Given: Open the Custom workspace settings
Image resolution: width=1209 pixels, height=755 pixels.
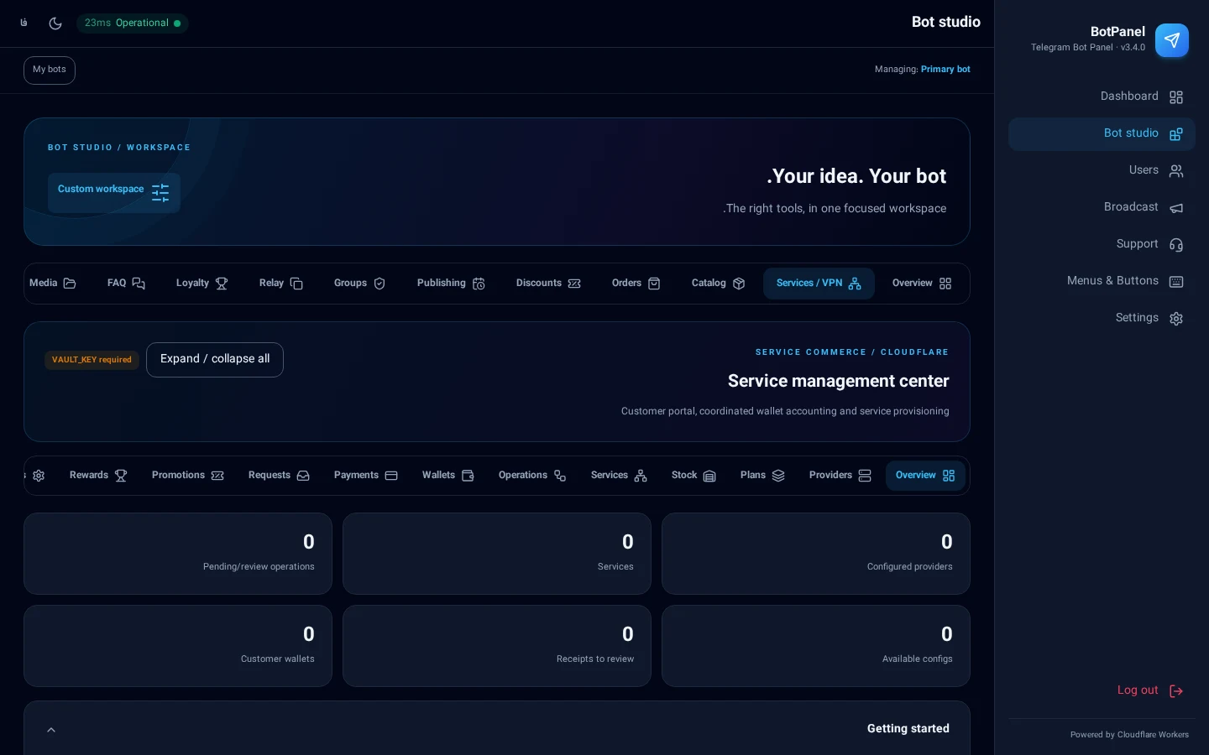Looking at the screenshot, I should pos(114,193).
